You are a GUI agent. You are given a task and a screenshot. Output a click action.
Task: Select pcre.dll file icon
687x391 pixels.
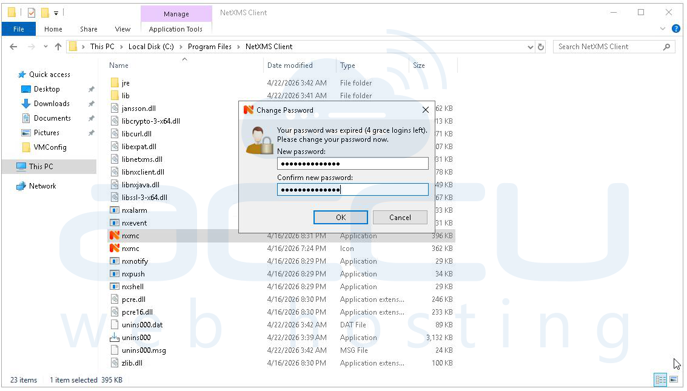[x=115, y=299]
